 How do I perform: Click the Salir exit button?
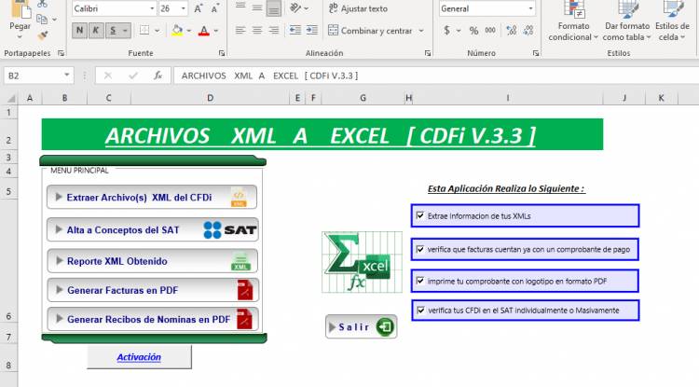361,326
